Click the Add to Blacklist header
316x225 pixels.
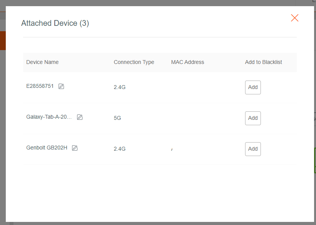pyautogui.click(x=264, y=62)
